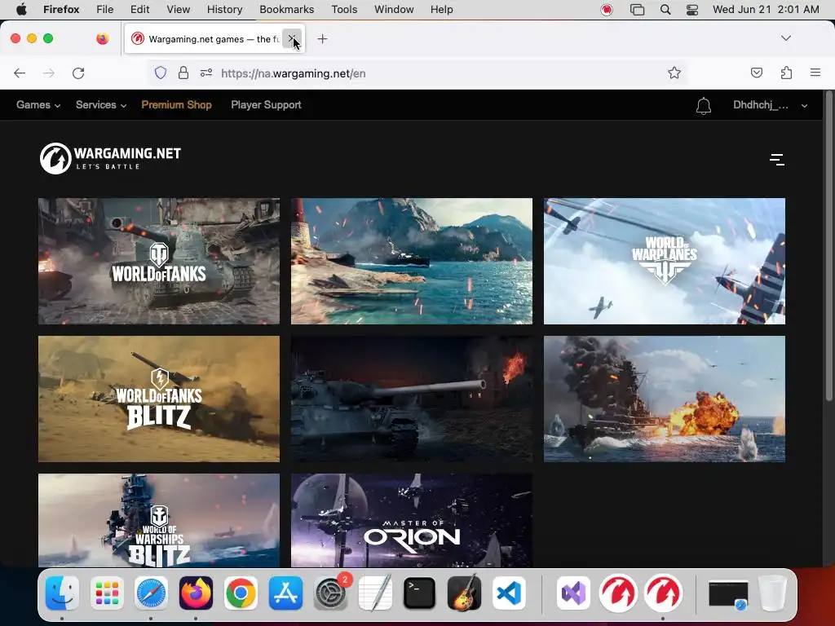
Task: Click the page vertical scrollbar
Action: point(828,248)
